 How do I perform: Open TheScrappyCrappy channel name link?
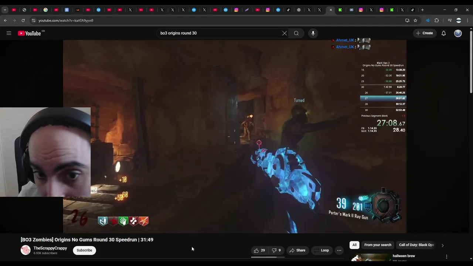(x=50, y=248)
